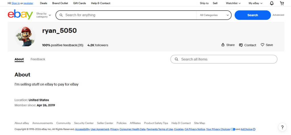Open Affiliates footer link
This screenshot has height=135, width=291.
(135, 123)
